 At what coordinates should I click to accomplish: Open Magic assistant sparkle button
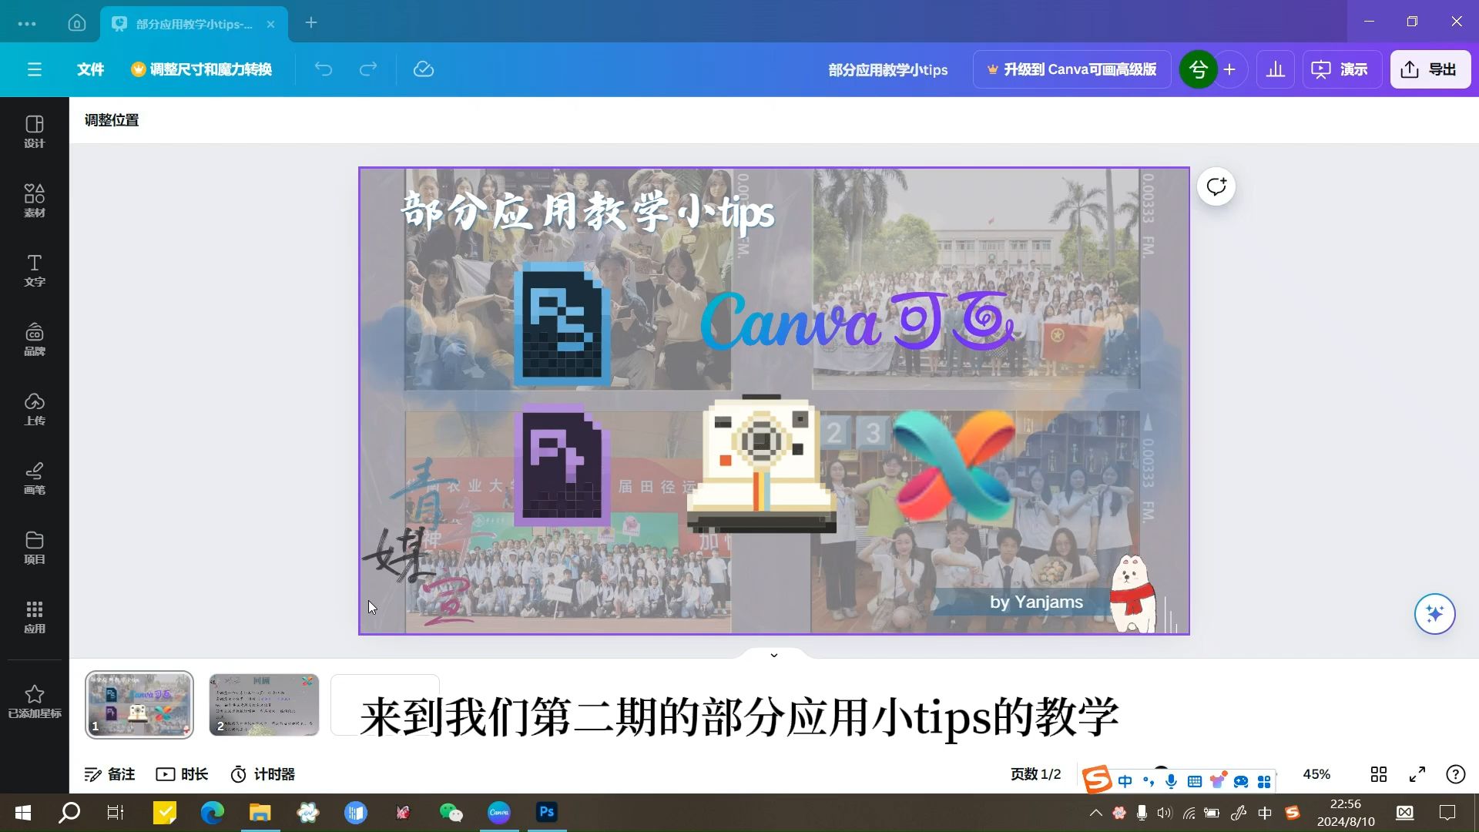coord(1434,614)
